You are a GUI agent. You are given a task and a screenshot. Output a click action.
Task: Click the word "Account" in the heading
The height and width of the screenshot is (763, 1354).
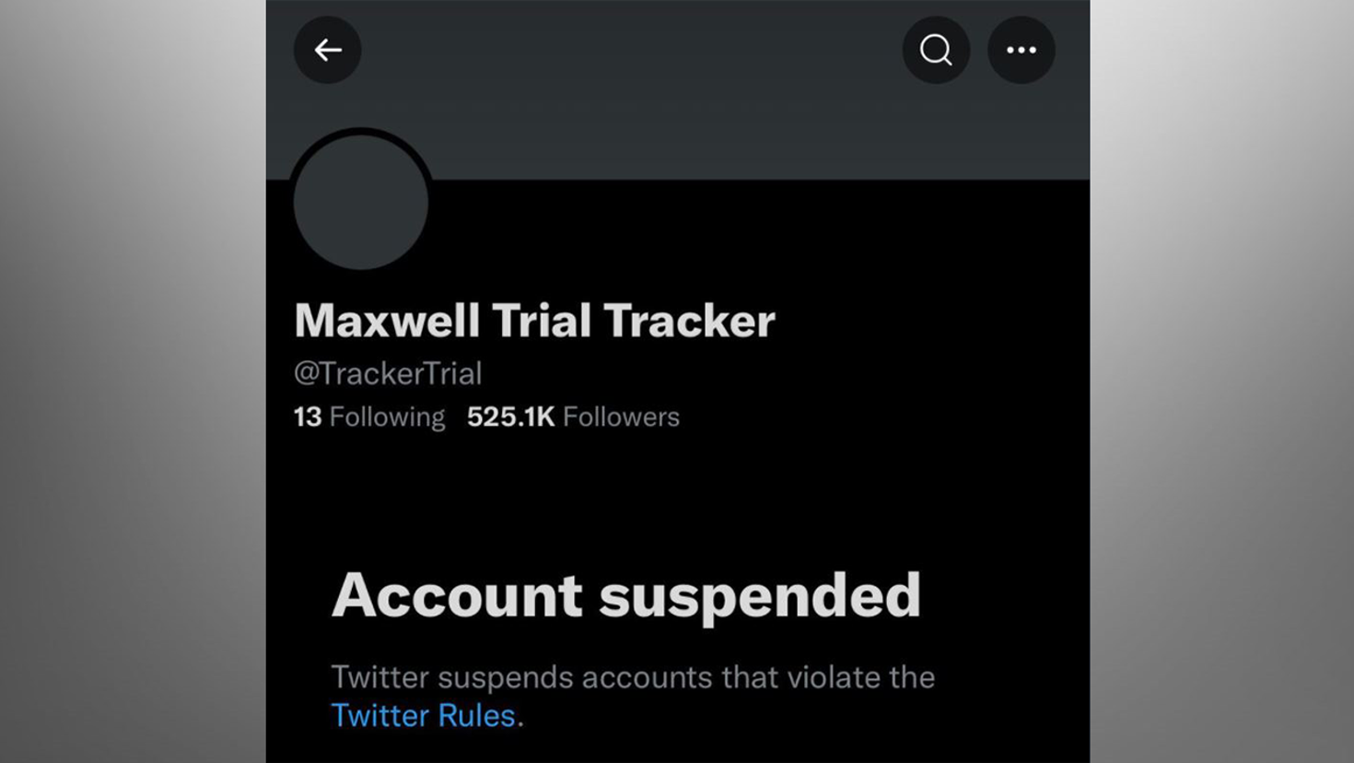pyautogui.click(x=457, y=595)
